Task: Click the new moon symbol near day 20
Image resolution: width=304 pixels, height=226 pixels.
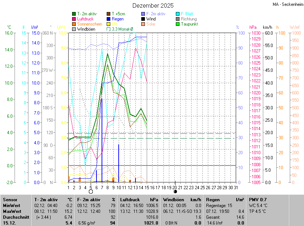Action: (175, 191)
